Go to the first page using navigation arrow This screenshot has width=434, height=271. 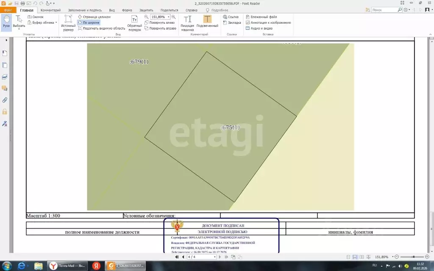click(177, 257)
